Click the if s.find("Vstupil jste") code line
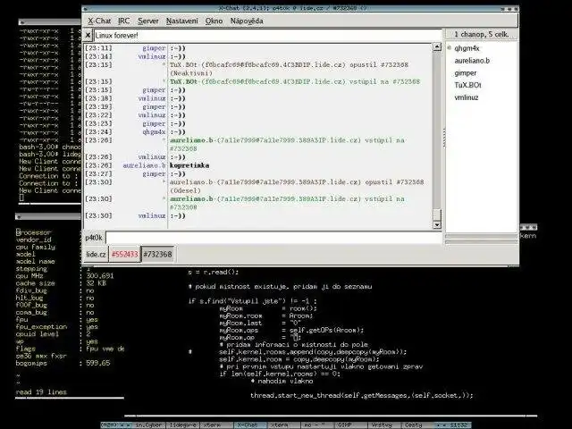The image size is (572, 429). pos(252,301)
